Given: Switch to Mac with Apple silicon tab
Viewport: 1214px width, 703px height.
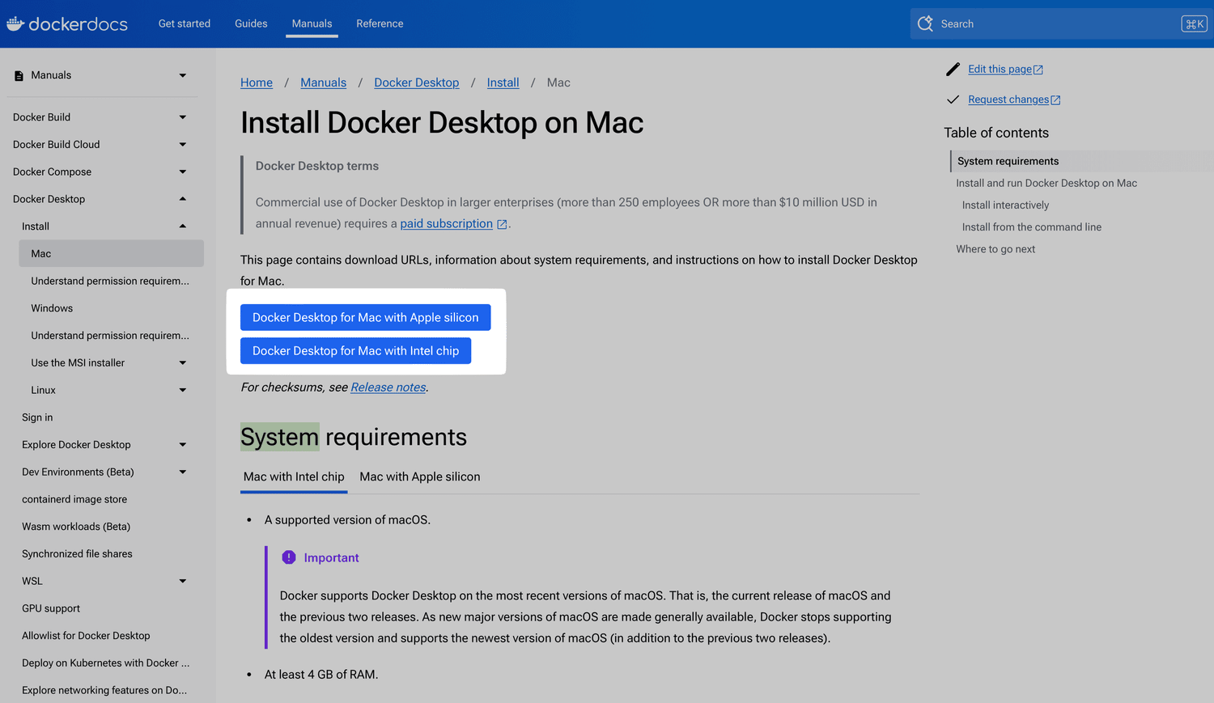Looking at the screenshot, I should (x=420, y=476).
